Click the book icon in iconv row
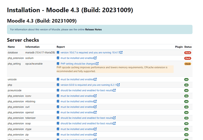203x140 pixels. [x=58, y=96]
